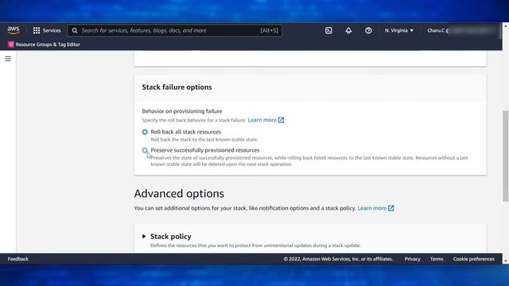Screen dimensions: 509x286
Task: Click the page vertical scrollbar thumb
Action: click(506, 157)
